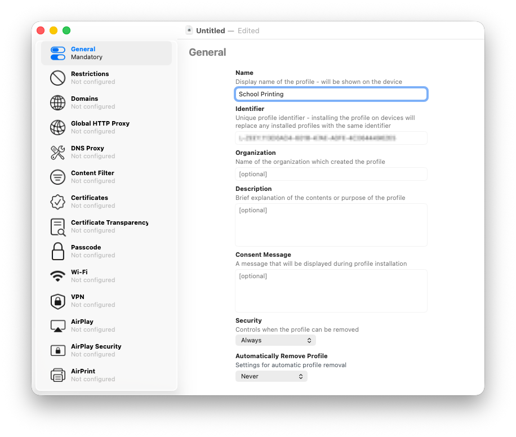Click the optional Organization field
The width and height of the screenshot is (516, 437).
(331, 174)
